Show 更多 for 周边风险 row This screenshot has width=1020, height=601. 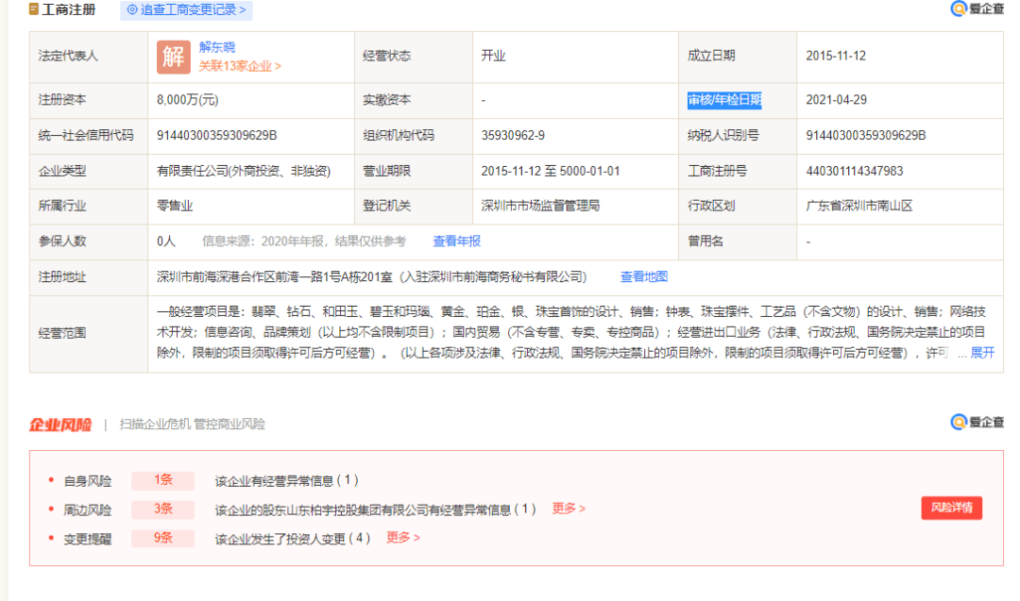pyautogui.click(x=569, y=509)
